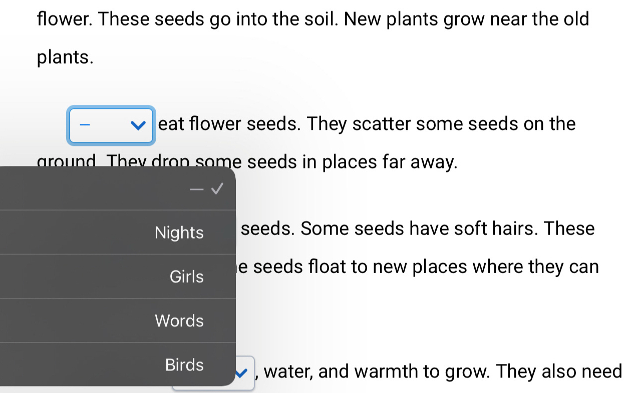626x393 pixels.
Task: Click the text "They scatter some seeds on the"
Action: [442, 124]
